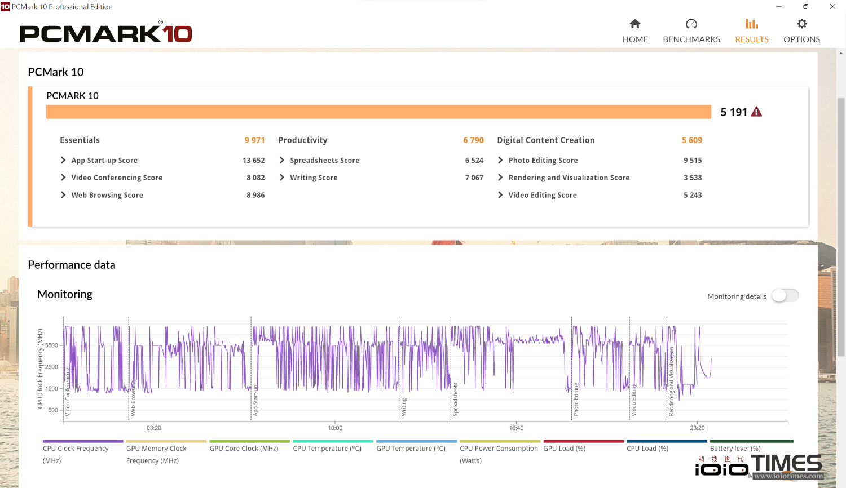This screenshot has width=846, height=488.
Task: Click the Productivity score 6 790
Action: [x=473, y=140]
